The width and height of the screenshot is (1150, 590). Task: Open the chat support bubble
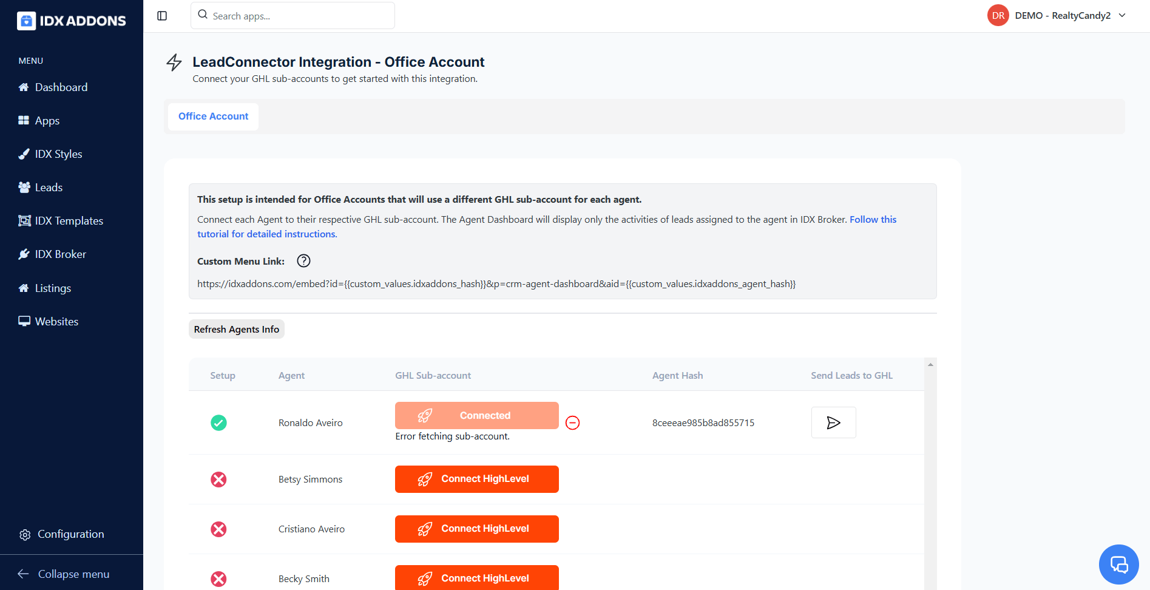[1118, 565]
